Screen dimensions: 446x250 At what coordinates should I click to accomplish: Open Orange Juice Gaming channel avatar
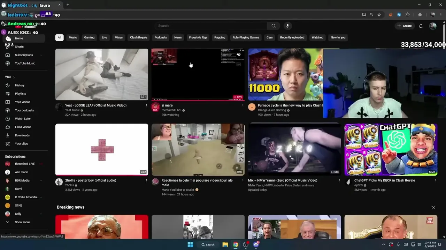tap(252, 107)
